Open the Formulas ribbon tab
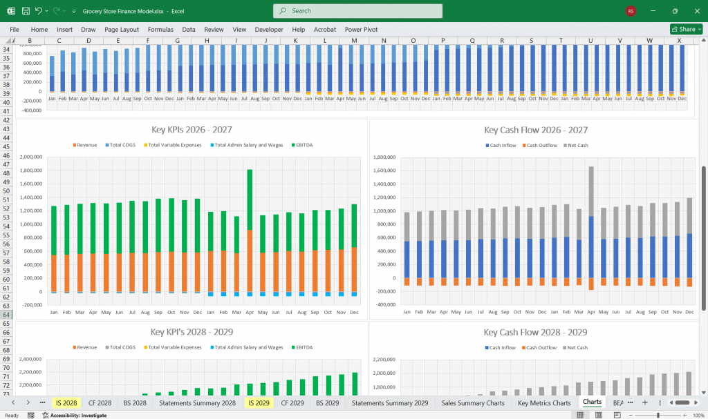This screenshot has height=419, width=708. tap(160, 30)
